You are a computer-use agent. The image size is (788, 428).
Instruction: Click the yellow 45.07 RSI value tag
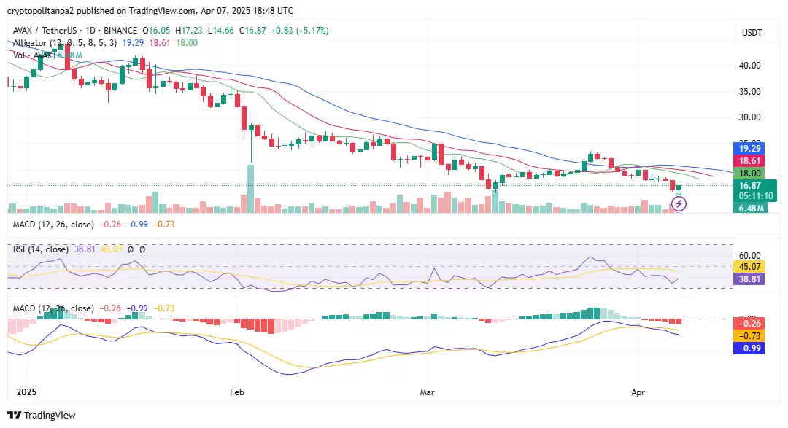747,266
